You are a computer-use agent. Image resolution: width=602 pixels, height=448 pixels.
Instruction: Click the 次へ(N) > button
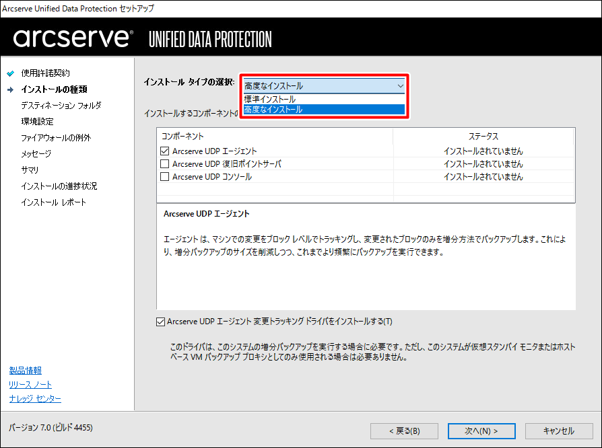(x=481, y=431)
